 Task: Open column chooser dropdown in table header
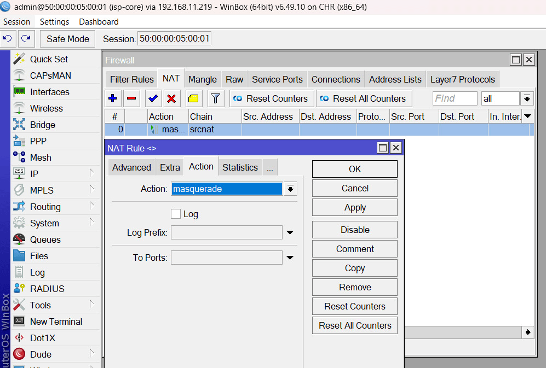[x=527, y=116]
